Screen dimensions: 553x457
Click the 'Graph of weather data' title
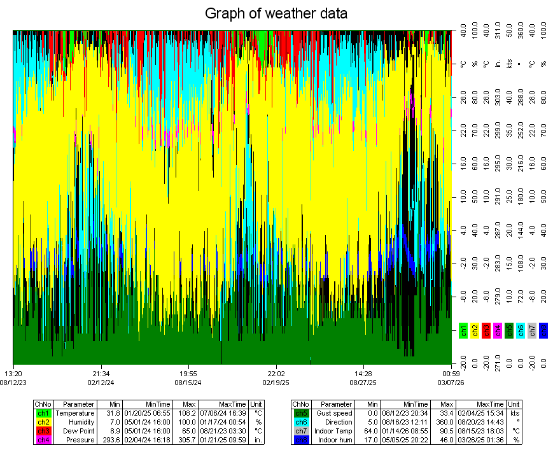click(x=276, y=13)
